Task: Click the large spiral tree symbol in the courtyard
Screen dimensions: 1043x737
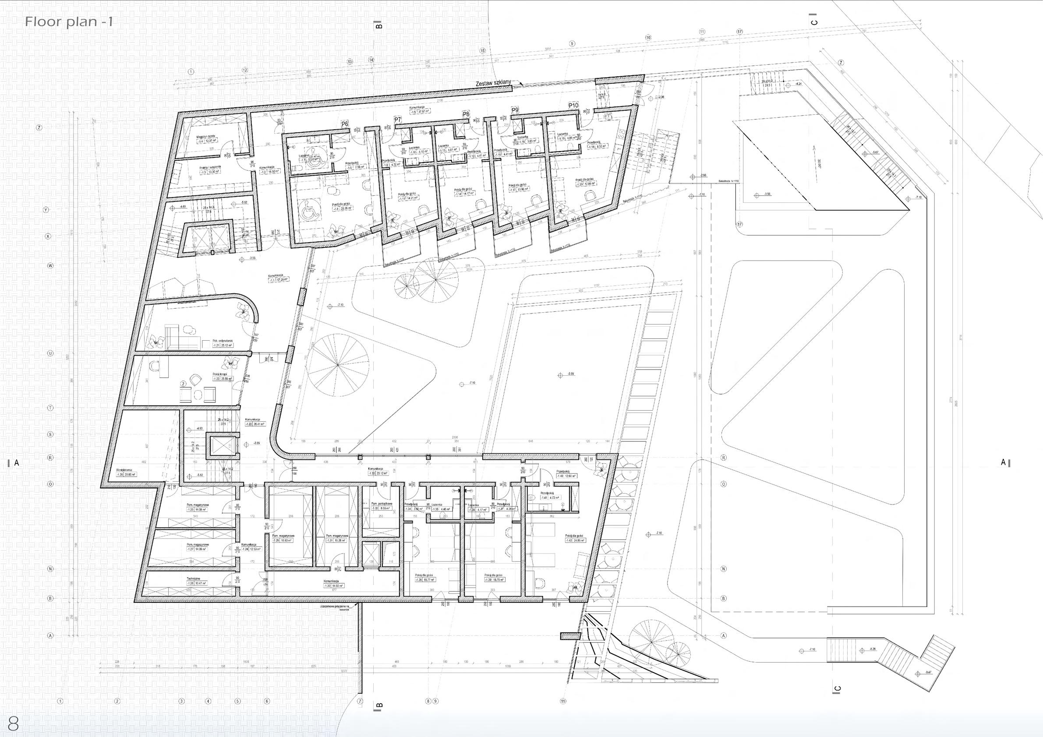Action: 338,365
